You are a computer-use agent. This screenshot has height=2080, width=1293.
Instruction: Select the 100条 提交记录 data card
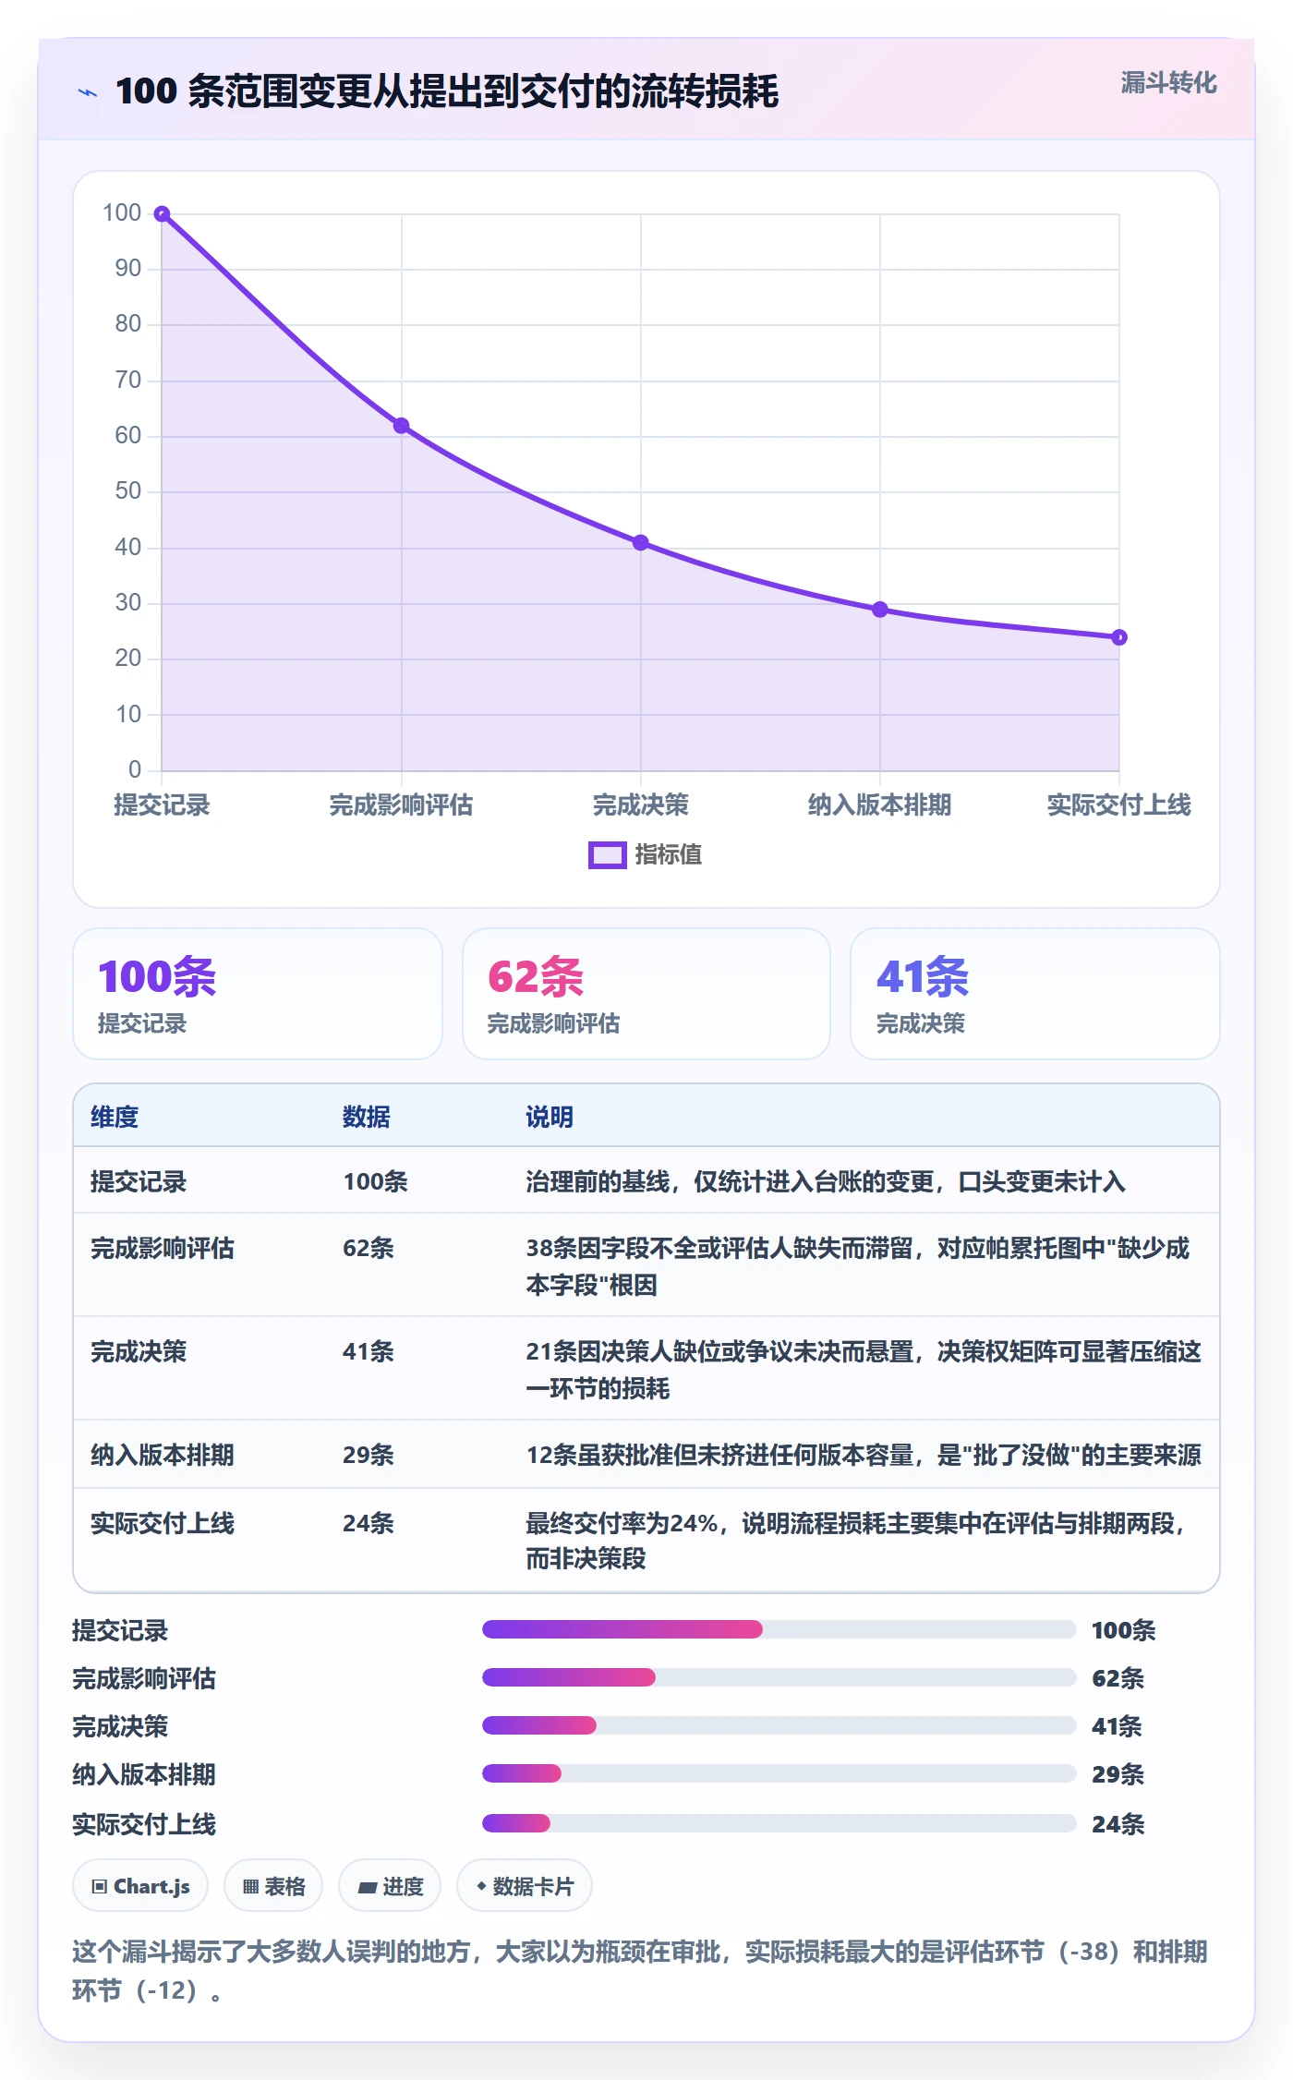[258, 994]
